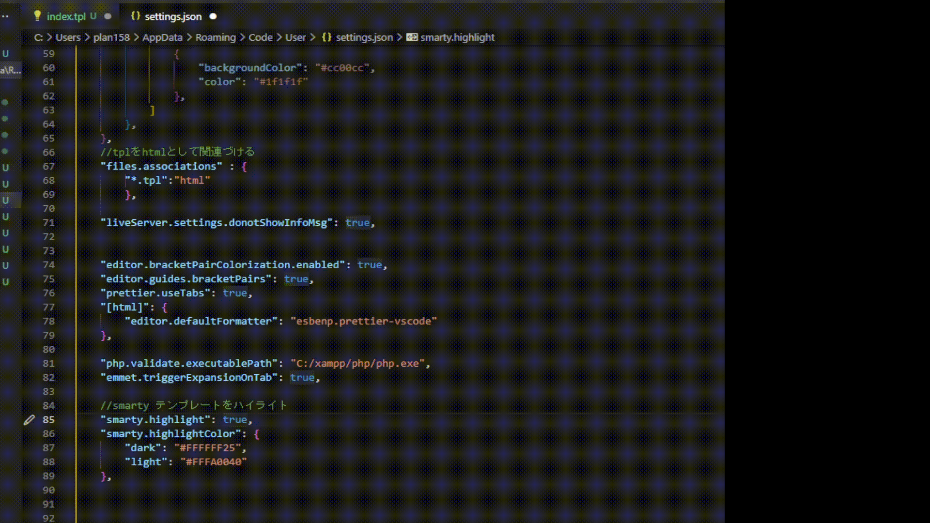Click the true value on line 82
The image size is (930, 523).
point(302,377)
